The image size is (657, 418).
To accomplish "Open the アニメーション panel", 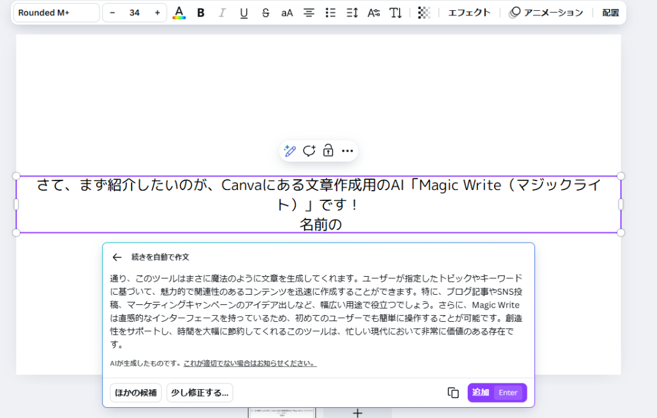I will [x=546, y=13].
